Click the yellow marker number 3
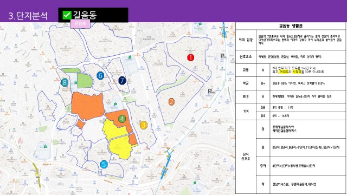 click(x=143, y=125)
